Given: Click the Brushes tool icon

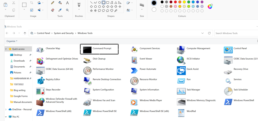Looking at the screenshot, I should [x=79, y=5].
